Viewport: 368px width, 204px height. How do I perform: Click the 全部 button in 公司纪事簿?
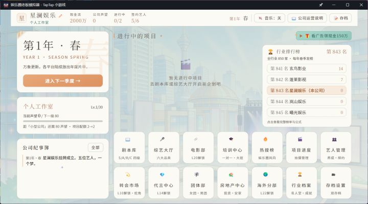pyautogui.click(x=95, y=147)
